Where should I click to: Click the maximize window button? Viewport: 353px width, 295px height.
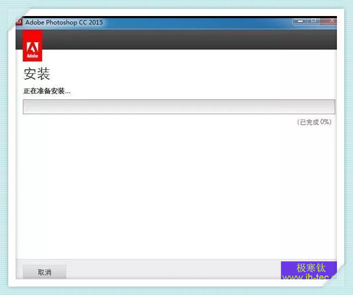click(x=314, y=21)
